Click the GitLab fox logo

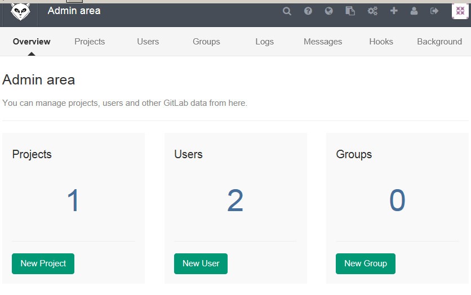coord(20,12)
